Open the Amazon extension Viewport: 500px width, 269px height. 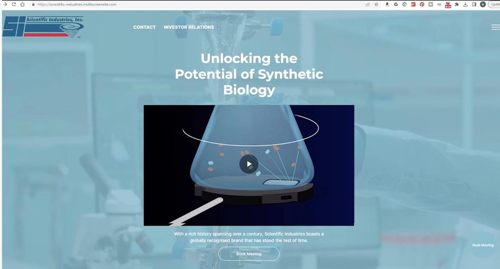(387, 4)
